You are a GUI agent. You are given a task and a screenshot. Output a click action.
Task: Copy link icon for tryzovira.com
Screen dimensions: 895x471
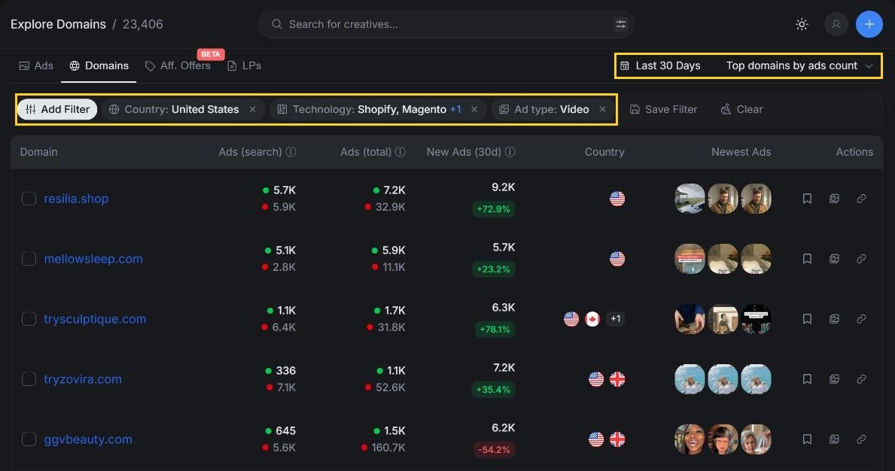pos(861,379)
